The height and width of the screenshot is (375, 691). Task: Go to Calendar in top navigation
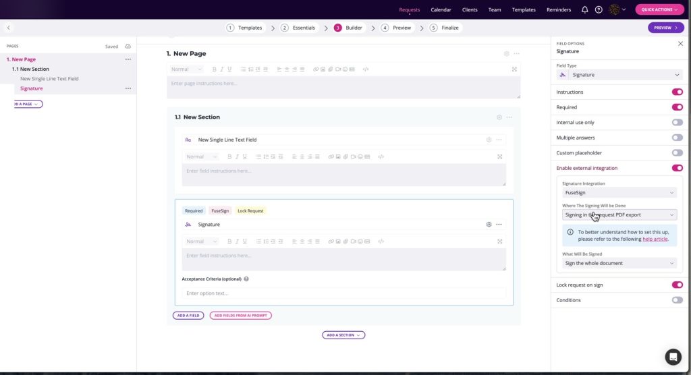441,9
